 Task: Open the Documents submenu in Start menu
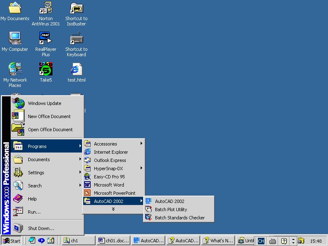click(x=47, y=159)
